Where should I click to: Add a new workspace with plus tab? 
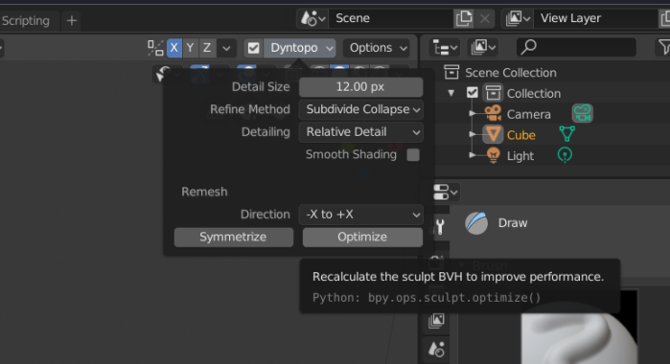click(x=72, y=20)
